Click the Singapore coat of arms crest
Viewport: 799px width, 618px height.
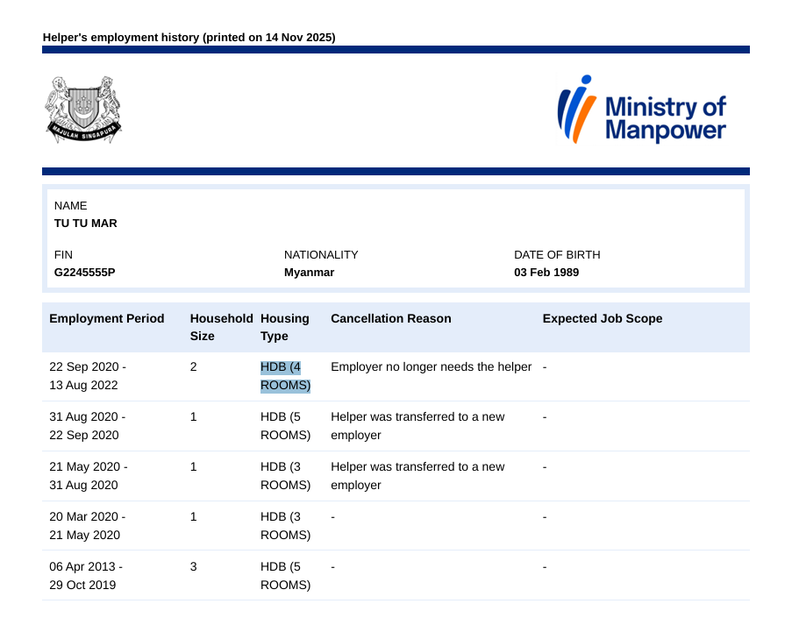point(83,110)
